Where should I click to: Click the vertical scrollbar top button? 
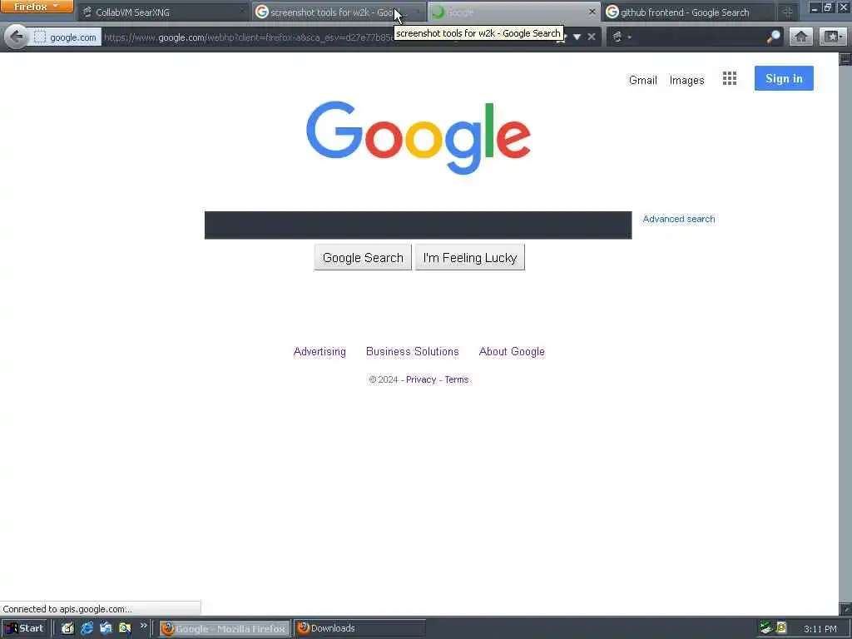click(845, 59)
